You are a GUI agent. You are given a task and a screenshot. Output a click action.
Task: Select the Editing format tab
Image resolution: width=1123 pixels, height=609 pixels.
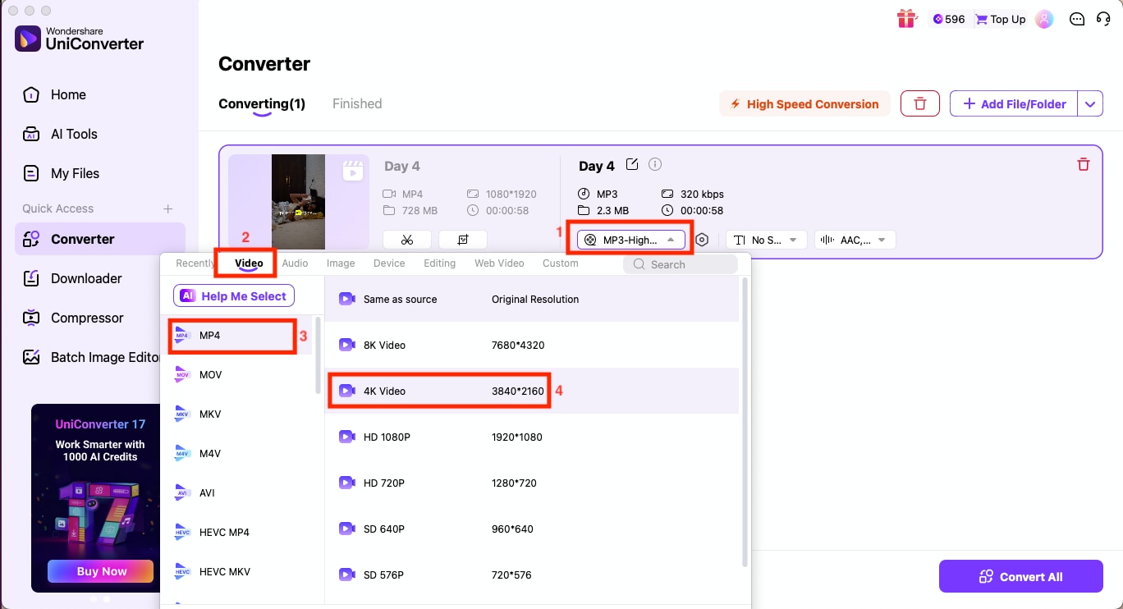click(439, 263)
